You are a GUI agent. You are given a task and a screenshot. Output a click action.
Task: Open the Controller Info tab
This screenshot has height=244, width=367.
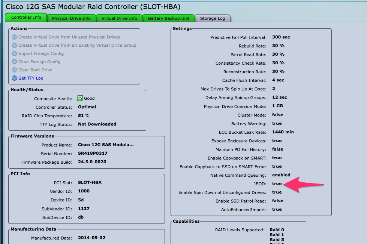point(26,18)
